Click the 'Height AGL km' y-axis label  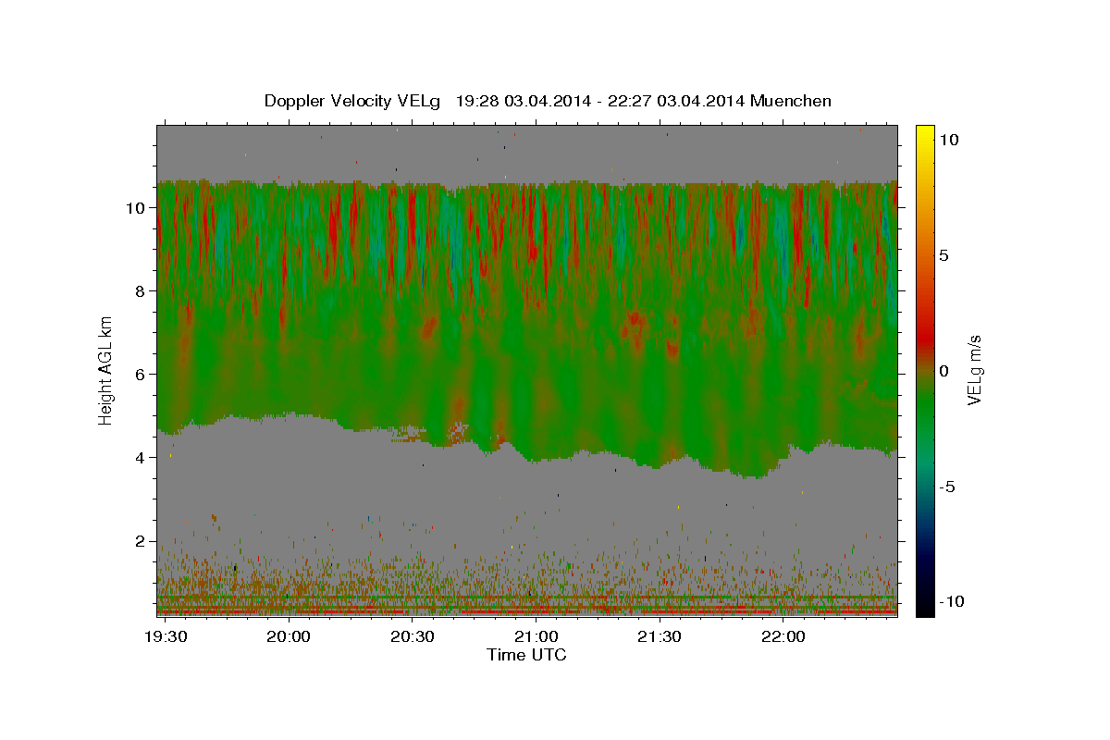pos(105,370)
